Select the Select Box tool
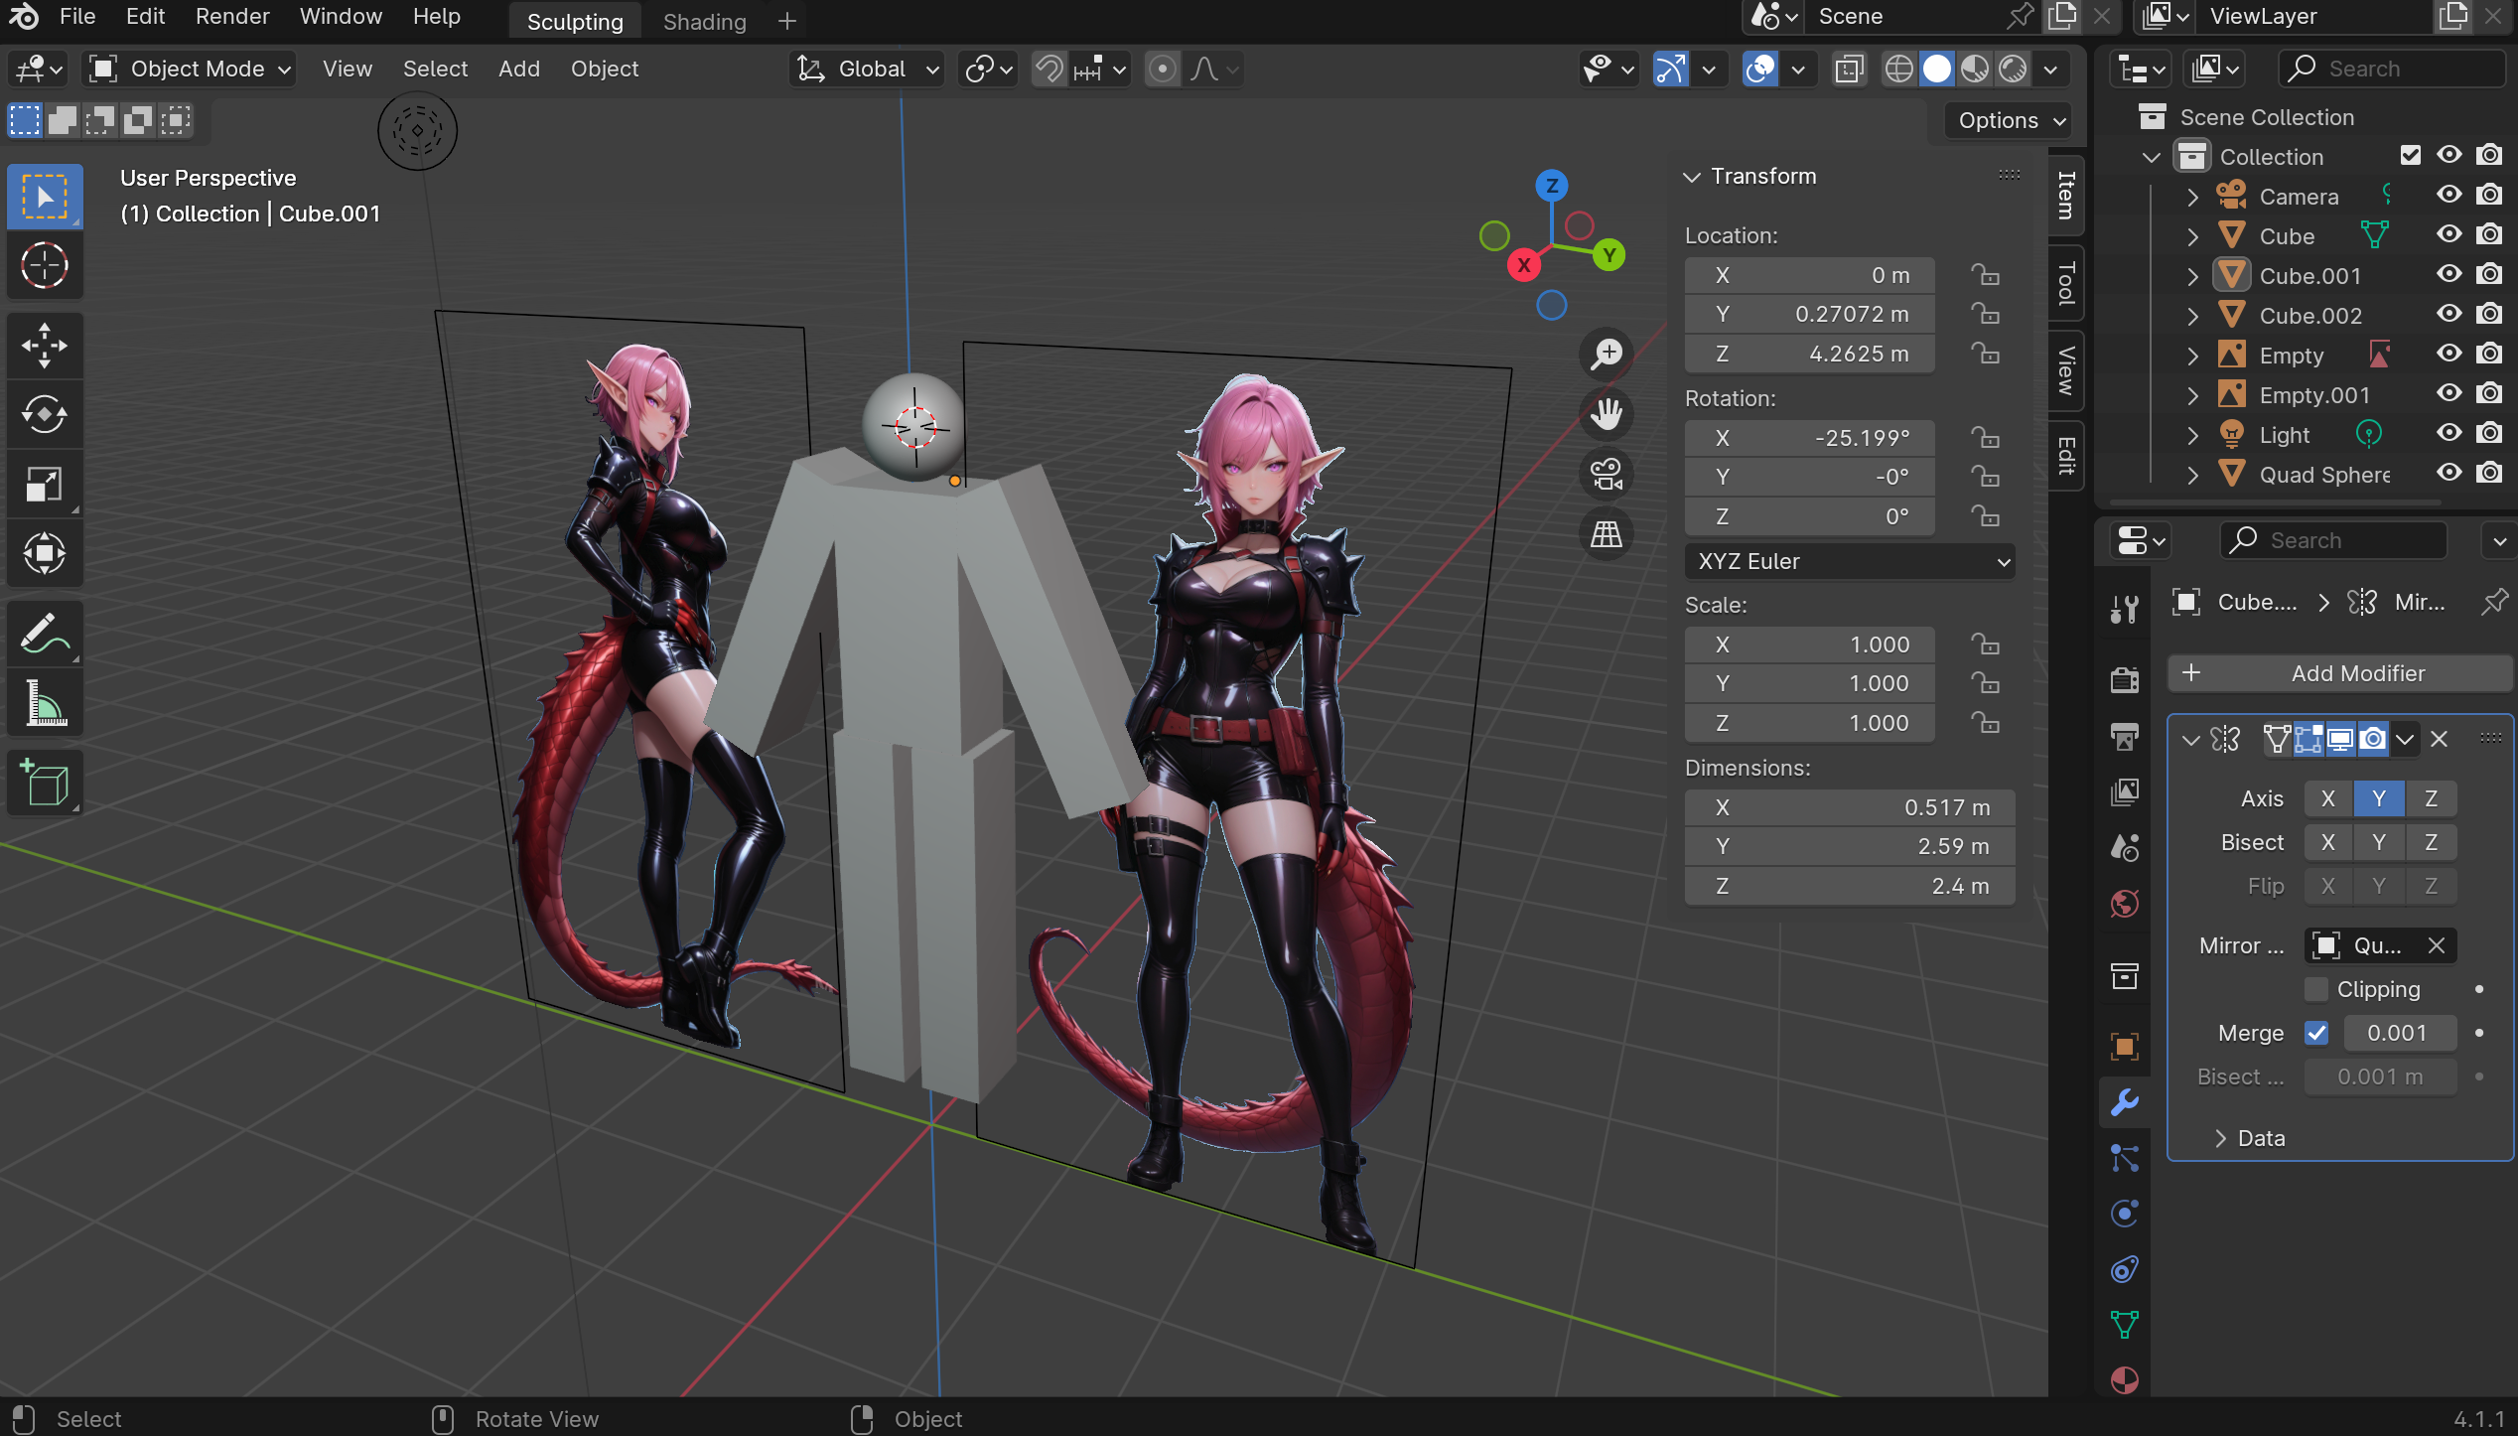 click(45, 197)
